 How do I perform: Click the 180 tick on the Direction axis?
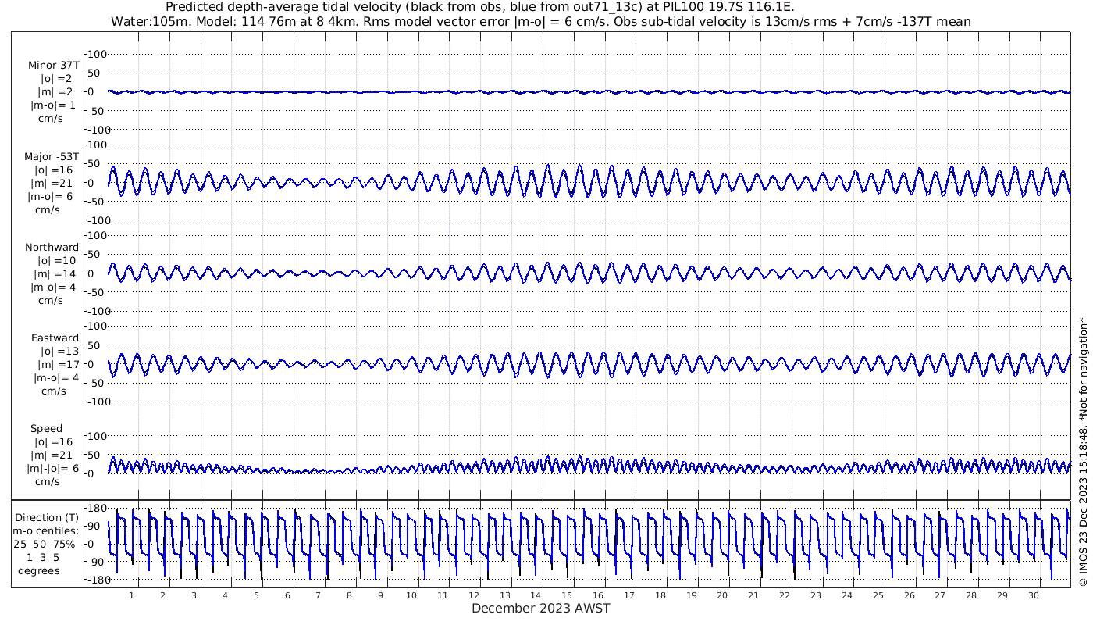(x=96, y=509)
